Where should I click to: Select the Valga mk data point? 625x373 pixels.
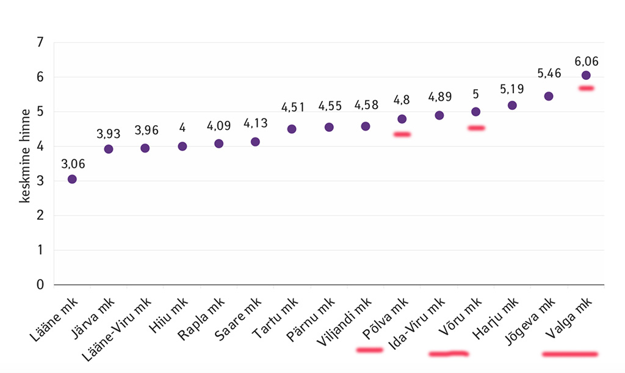tap(586, 75)
